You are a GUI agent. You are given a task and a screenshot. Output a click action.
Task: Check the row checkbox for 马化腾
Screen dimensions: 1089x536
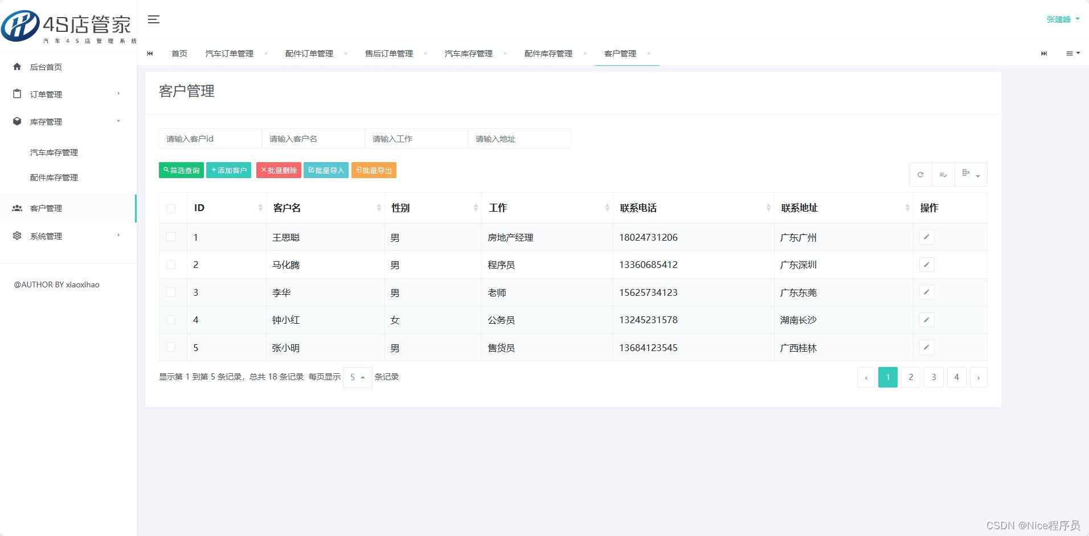tap(171, 265)
